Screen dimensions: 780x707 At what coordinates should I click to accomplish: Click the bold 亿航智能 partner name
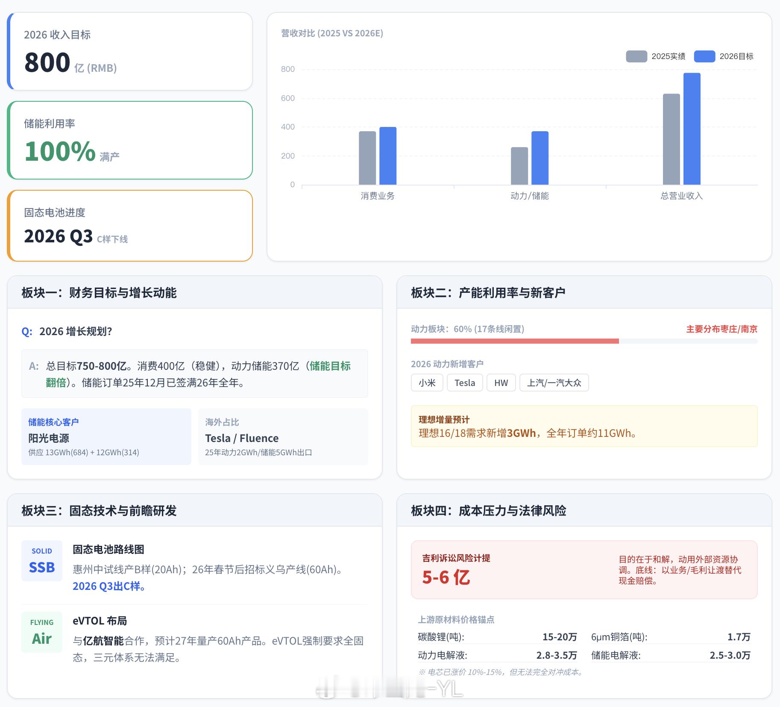click(x=103, y=641)
